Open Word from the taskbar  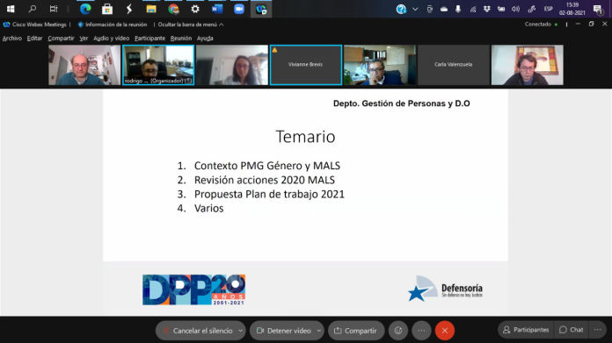[x=217, y=9]
